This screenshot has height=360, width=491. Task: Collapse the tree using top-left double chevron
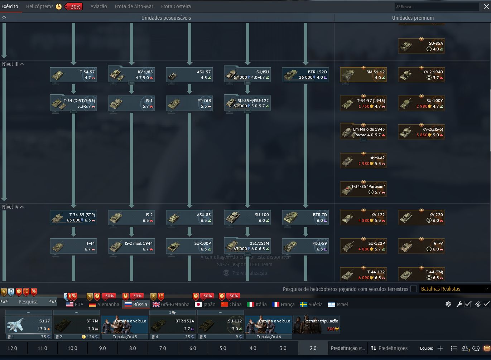click(x=4, y=18)
